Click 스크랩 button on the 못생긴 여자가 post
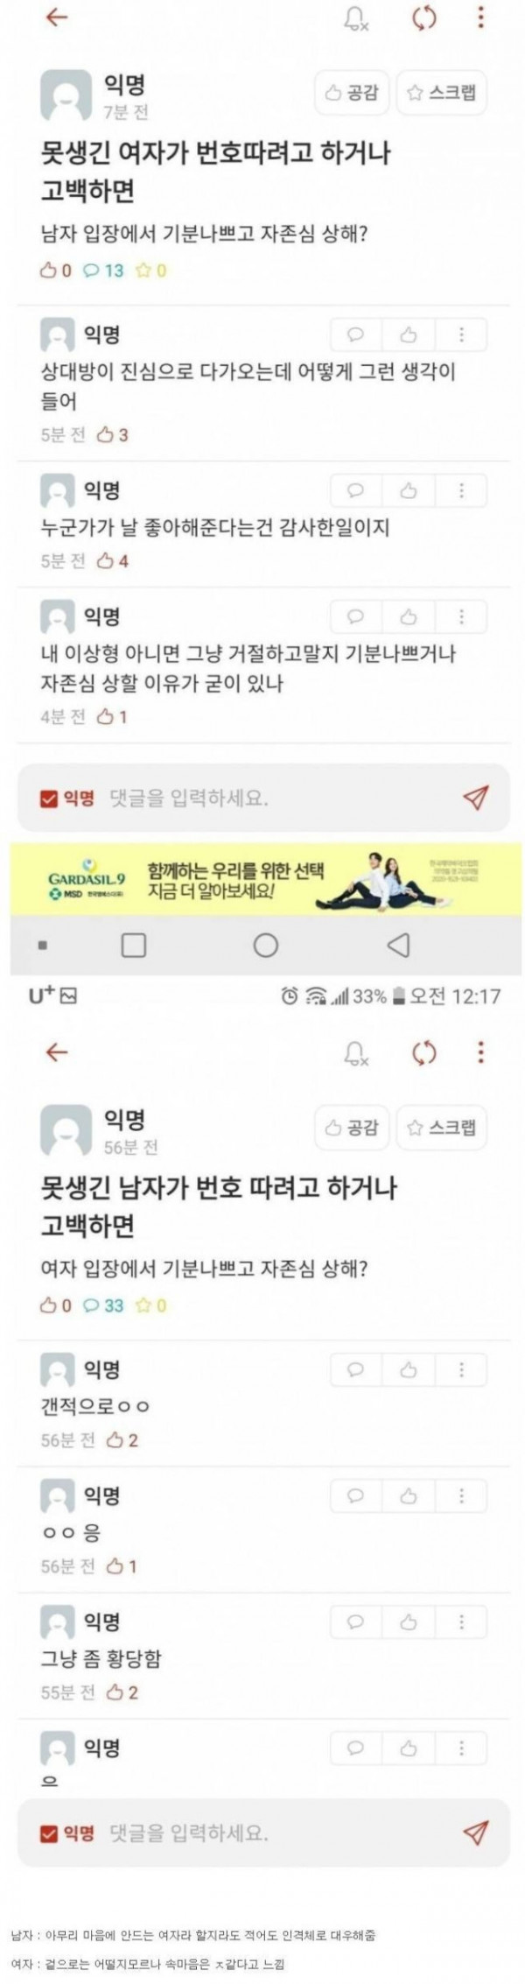The width and height of the screenshot is (525, 1984). coord(442,92)
